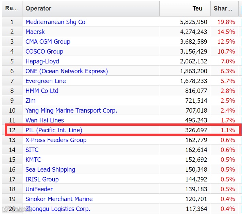Select the Teu value 326,697
The image size is (242, 214).
[x=196, y=130]
